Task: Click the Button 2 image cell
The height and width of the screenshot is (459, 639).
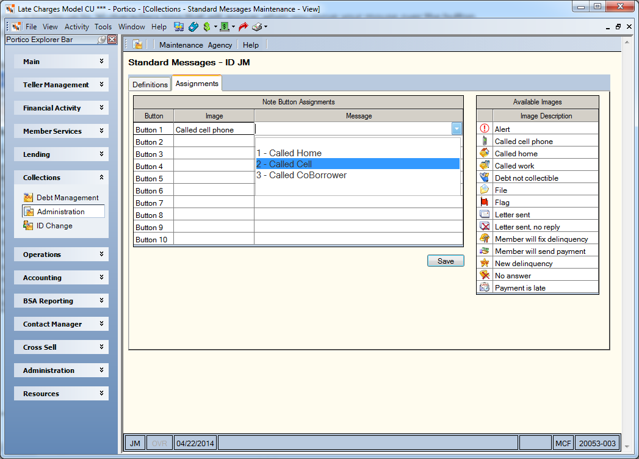Action: [214, 142]
